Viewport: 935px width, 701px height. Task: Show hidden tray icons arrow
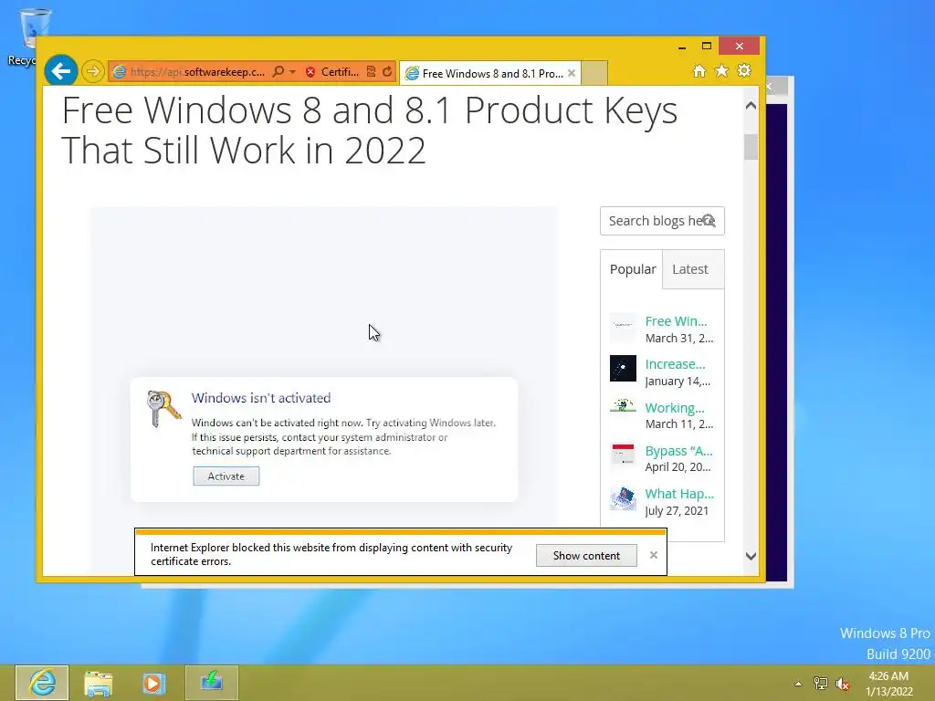click(x=798, y=684)
